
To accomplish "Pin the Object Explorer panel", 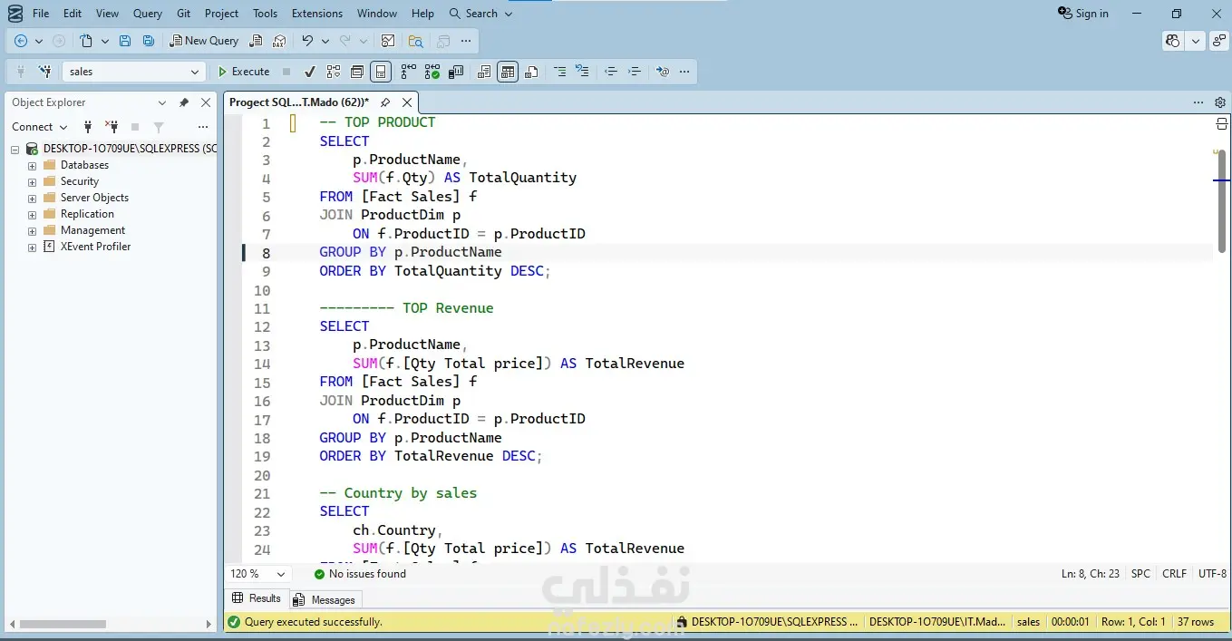I will pos(184,102).
